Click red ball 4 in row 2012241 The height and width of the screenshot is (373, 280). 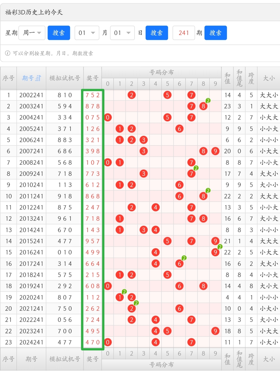pos(156,208)
